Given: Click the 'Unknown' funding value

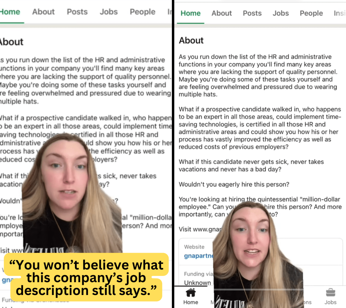Looking at the screenshot, I should coord(198,283).
